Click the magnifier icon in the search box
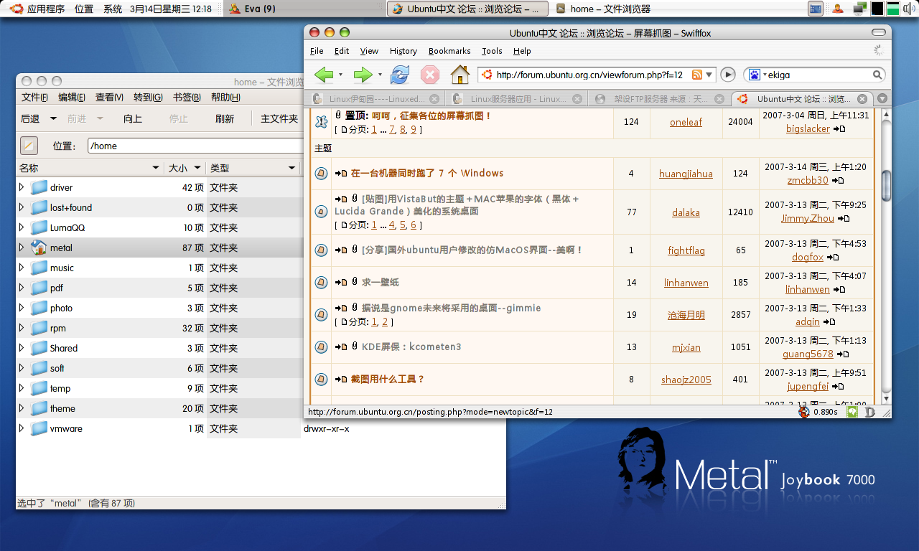The image size is (919, 551). coord(877,75)
